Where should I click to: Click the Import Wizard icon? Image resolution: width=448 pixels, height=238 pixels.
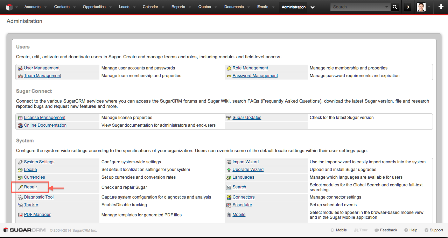pos(229,162)
